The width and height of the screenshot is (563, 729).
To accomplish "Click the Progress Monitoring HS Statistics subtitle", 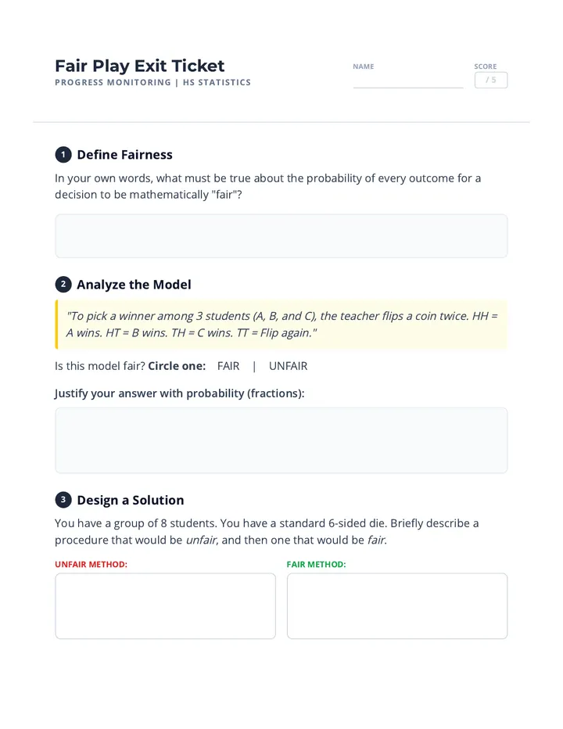I will coord(153,82).
